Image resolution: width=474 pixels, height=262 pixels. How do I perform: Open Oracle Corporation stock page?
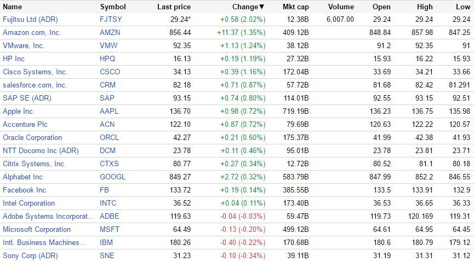tap(32, 137)
